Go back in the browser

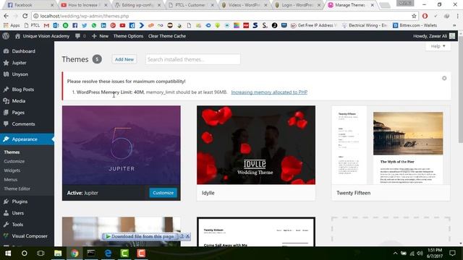coord(6,16)
